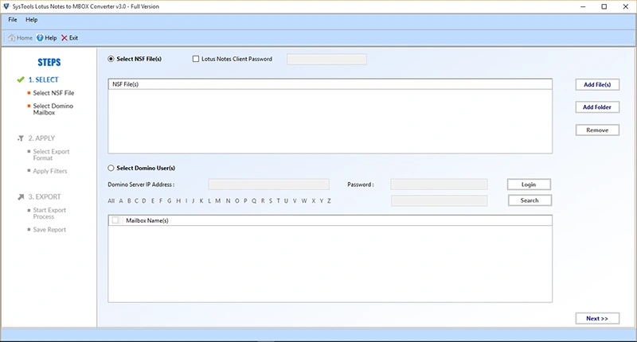Filter mailboxes by letter Z

pos(329,200)
